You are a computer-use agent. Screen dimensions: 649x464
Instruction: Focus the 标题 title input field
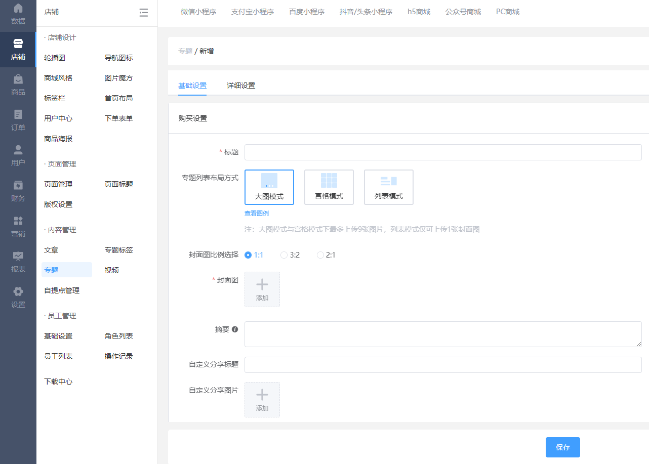[443, 152]
